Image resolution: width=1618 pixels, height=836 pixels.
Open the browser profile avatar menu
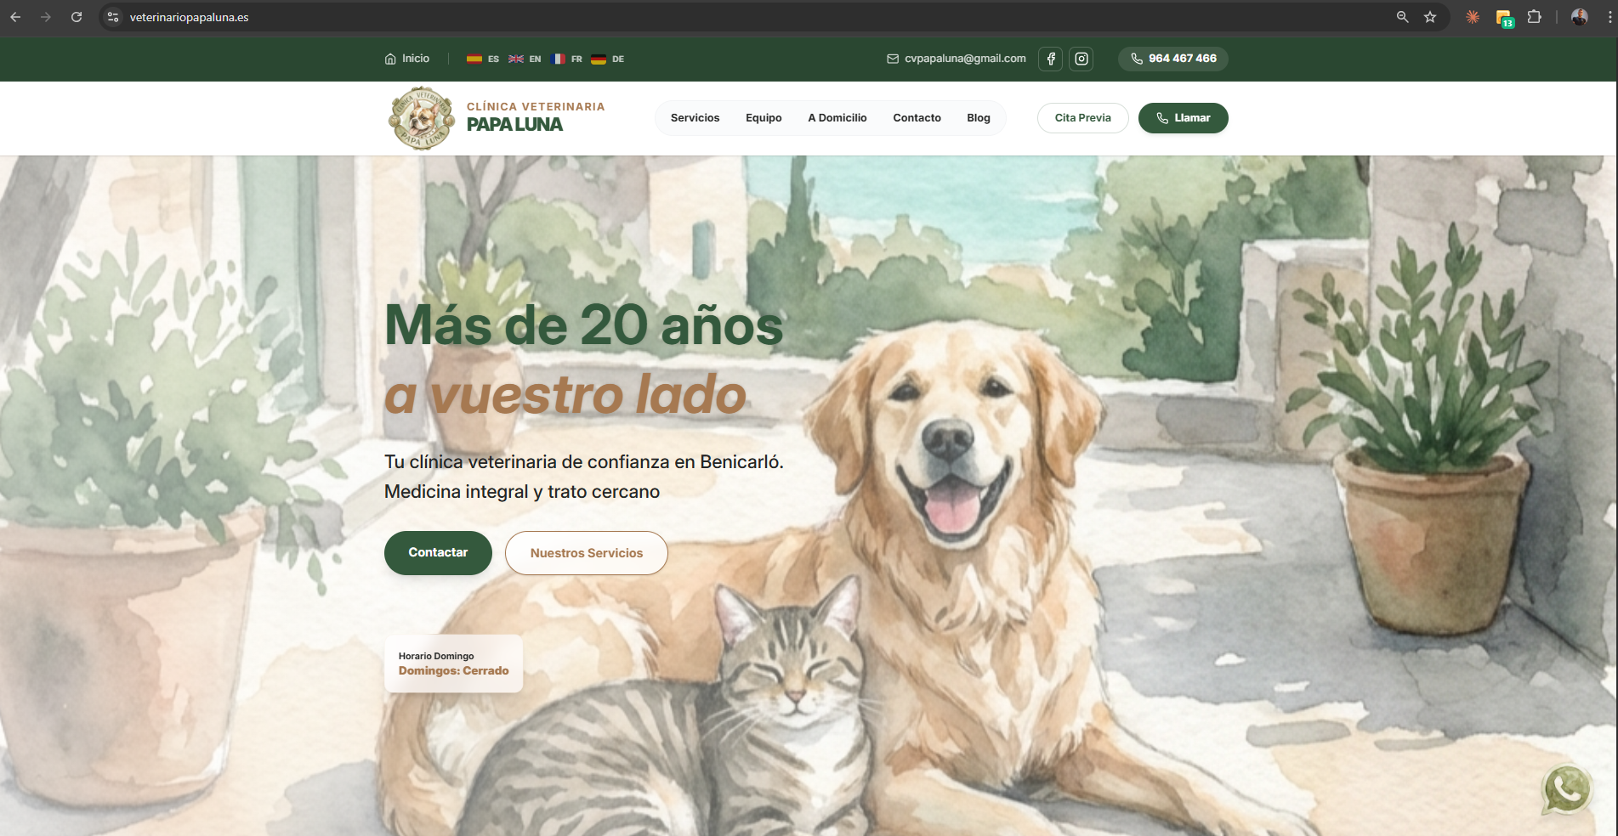[x=1578, y=16]
